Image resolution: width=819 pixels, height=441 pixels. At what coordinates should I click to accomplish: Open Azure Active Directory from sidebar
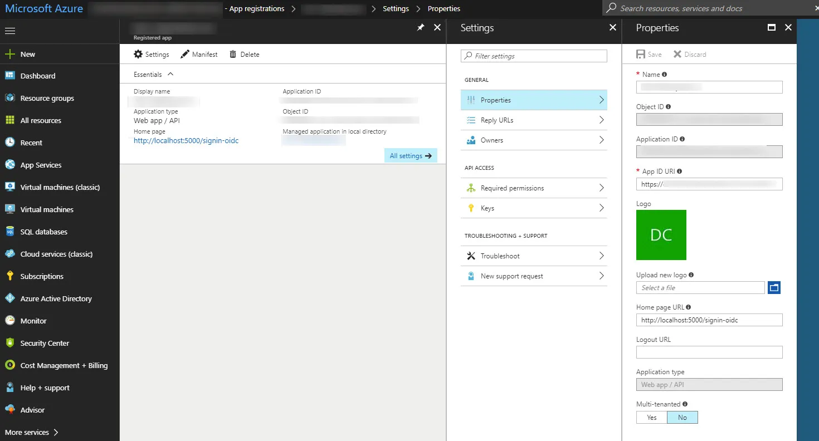pos(56,299)
